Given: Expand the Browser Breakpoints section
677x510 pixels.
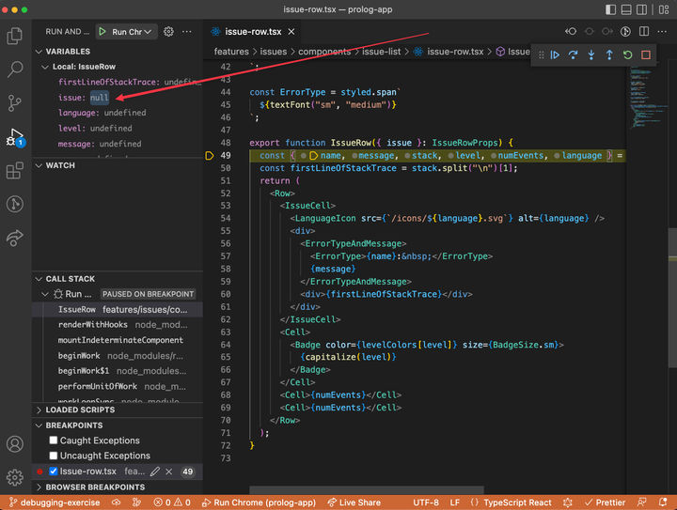Looking at the screenshot, I should [94, 487].
